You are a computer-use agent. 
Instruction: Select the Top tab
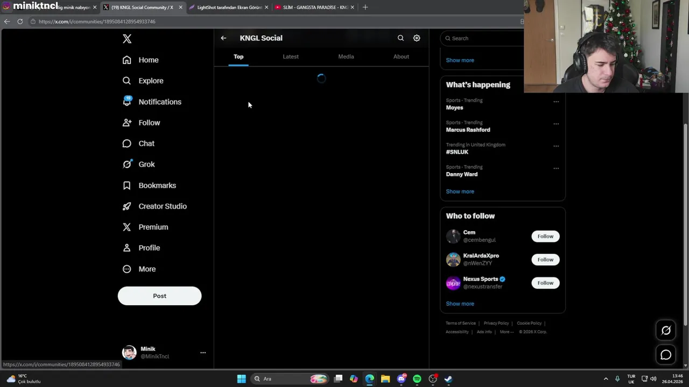(x=238, y=56)
